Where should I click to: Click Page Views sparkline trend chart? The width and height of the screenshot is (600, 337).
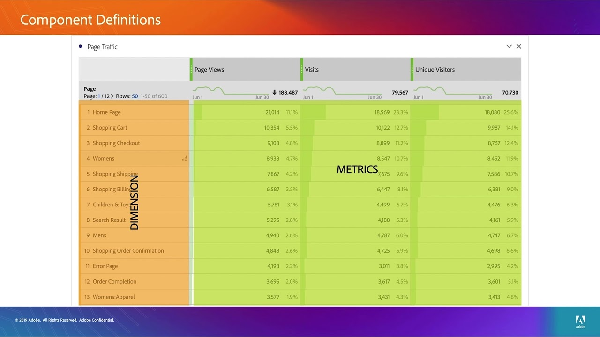click(231, 90)
